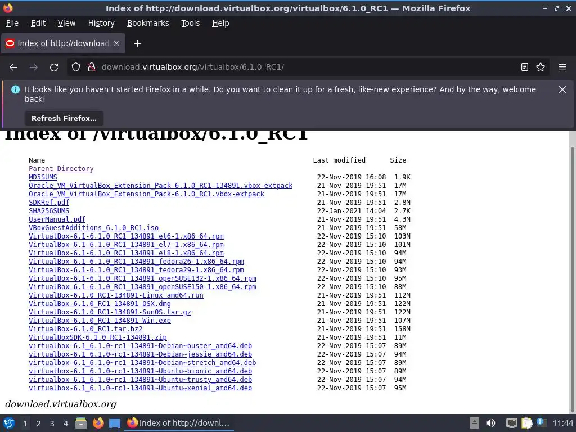Open the Bookmarks menu
Viewport: 576px width, 432px height.
(148, 23)
